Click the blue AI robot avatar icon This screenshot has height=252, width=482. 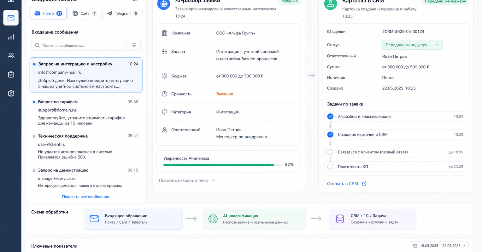tap(163, 4)
